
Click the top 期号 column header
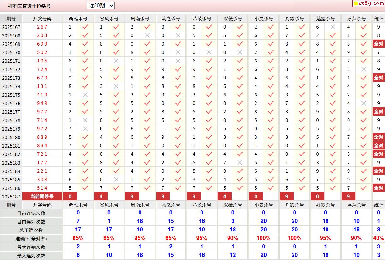point(11,19)
